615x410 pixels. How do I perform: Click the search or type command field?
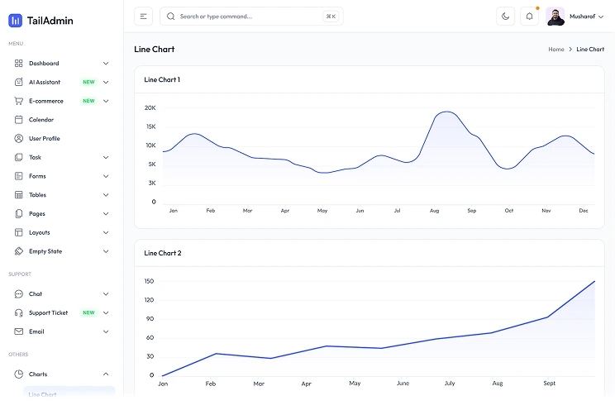[251, 17]
